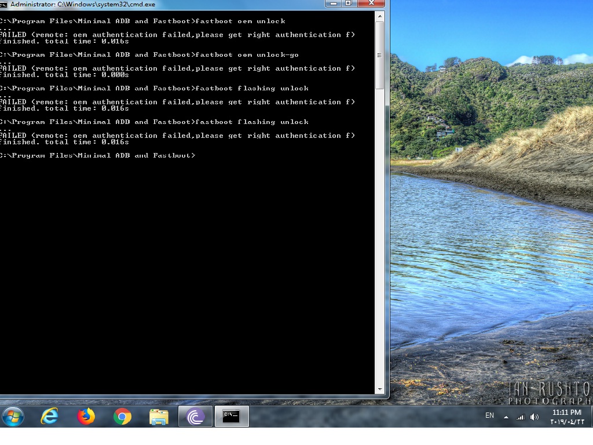Click the scrollbar down arrow in cmd
This screenshot has height=445, width=593.
tap(380, 389)
